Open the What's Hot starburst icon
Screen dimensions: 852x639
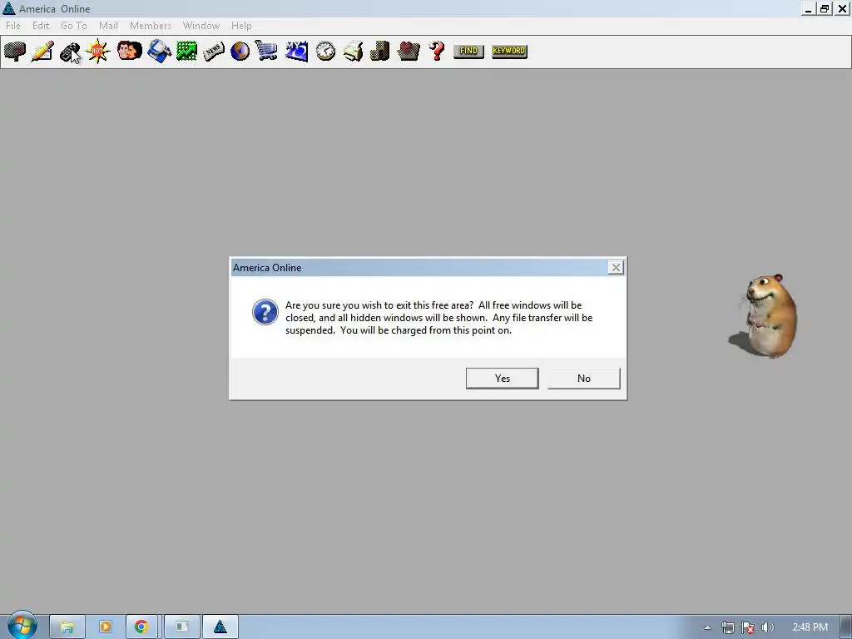(x=98, y=51)
